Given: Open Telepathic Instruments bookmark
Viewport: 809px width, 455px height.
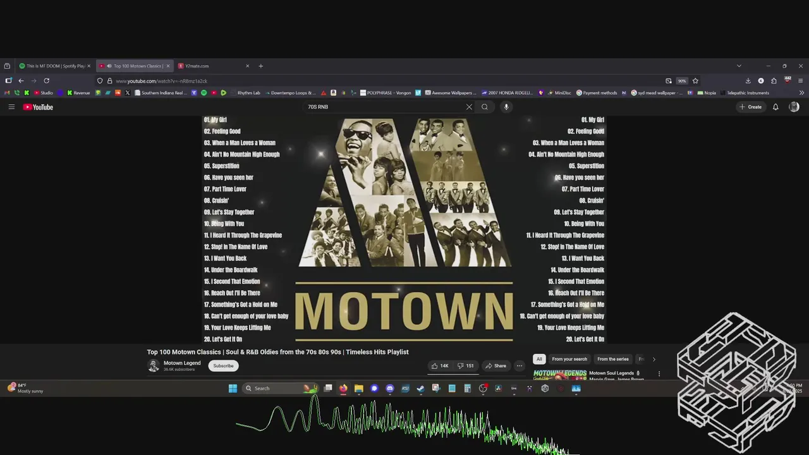Looking at the screenshot, I should pyautogui.click(x=745, y=93).
